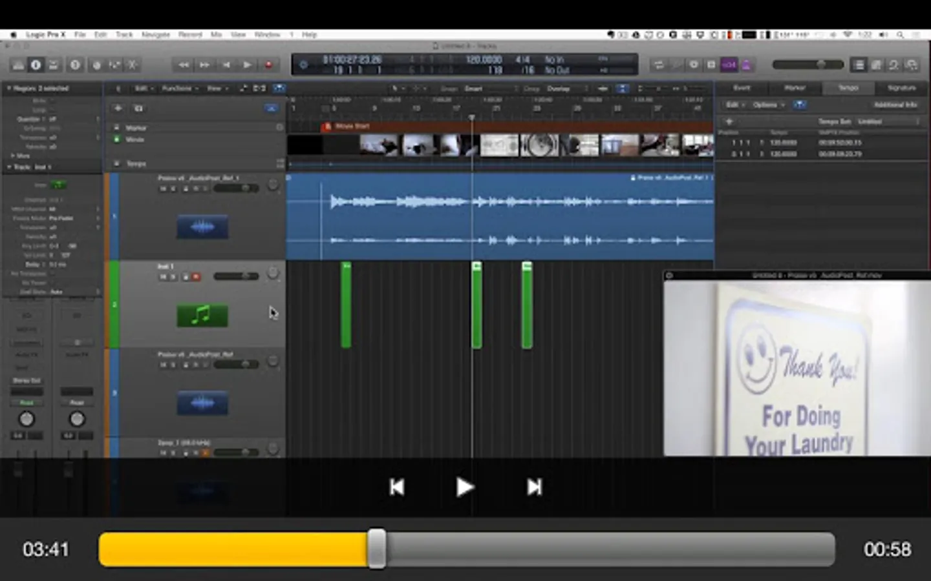
Task: Click the purple metronome button
Action: [x=747, y=65]
